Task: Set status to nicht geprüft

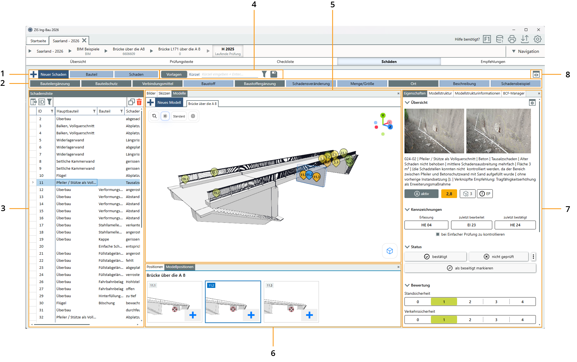Action: tap(499, 257)
